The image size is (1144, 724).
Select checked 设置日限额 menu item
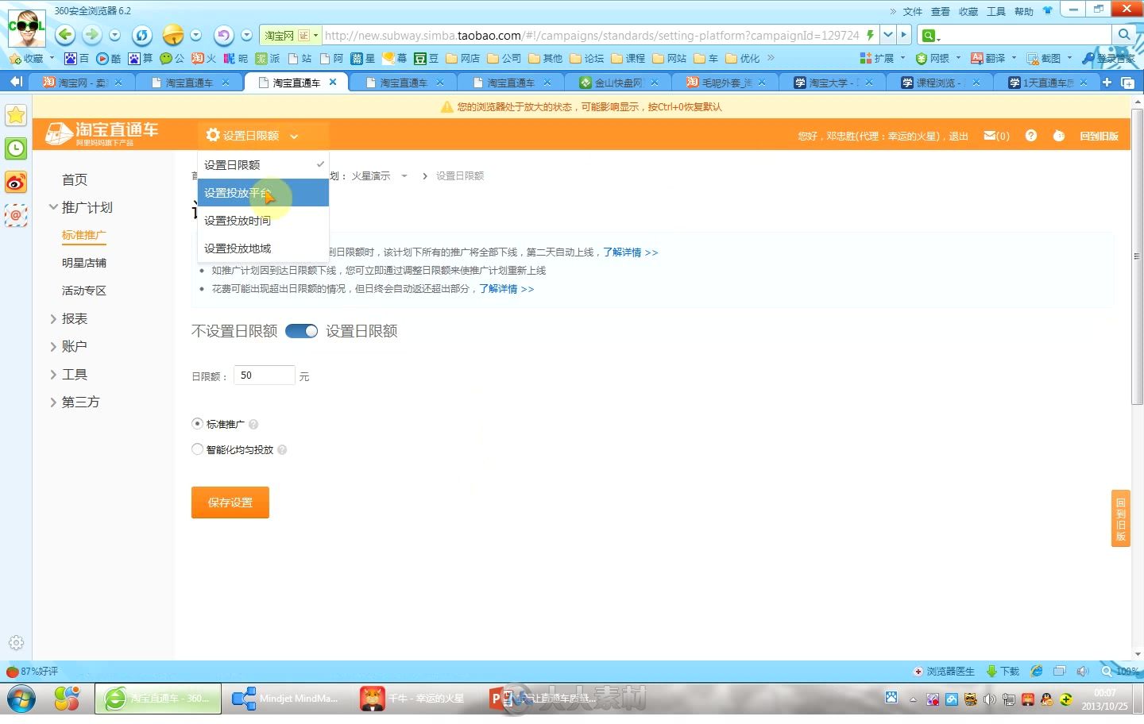point(263,165)
